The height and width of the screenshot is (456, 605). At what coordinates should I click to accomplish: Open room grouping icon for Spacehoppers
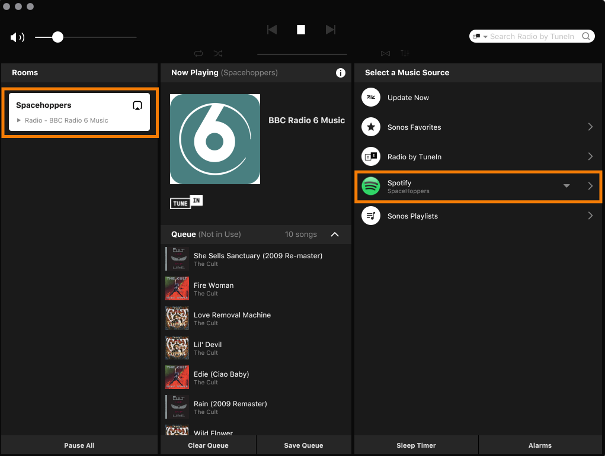click(x=137, y=105)
